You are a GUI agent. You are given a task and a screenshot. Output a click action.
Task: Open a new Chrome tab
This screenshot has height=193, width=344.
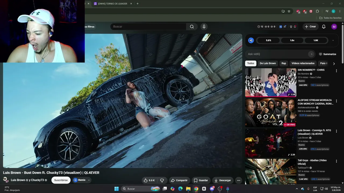coord(138,4)
